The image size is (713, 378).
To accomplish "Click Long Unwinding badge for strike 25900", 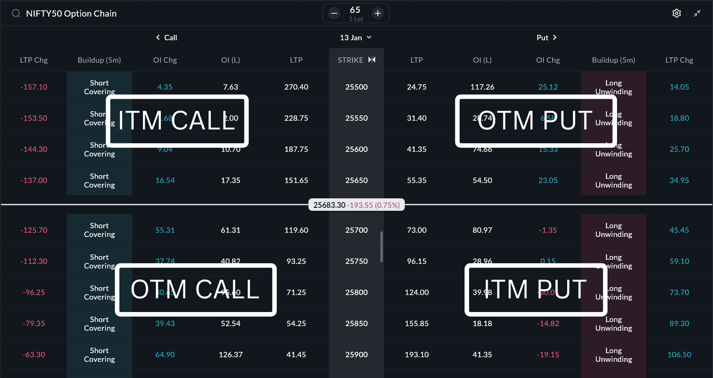I will click(613, 354).
